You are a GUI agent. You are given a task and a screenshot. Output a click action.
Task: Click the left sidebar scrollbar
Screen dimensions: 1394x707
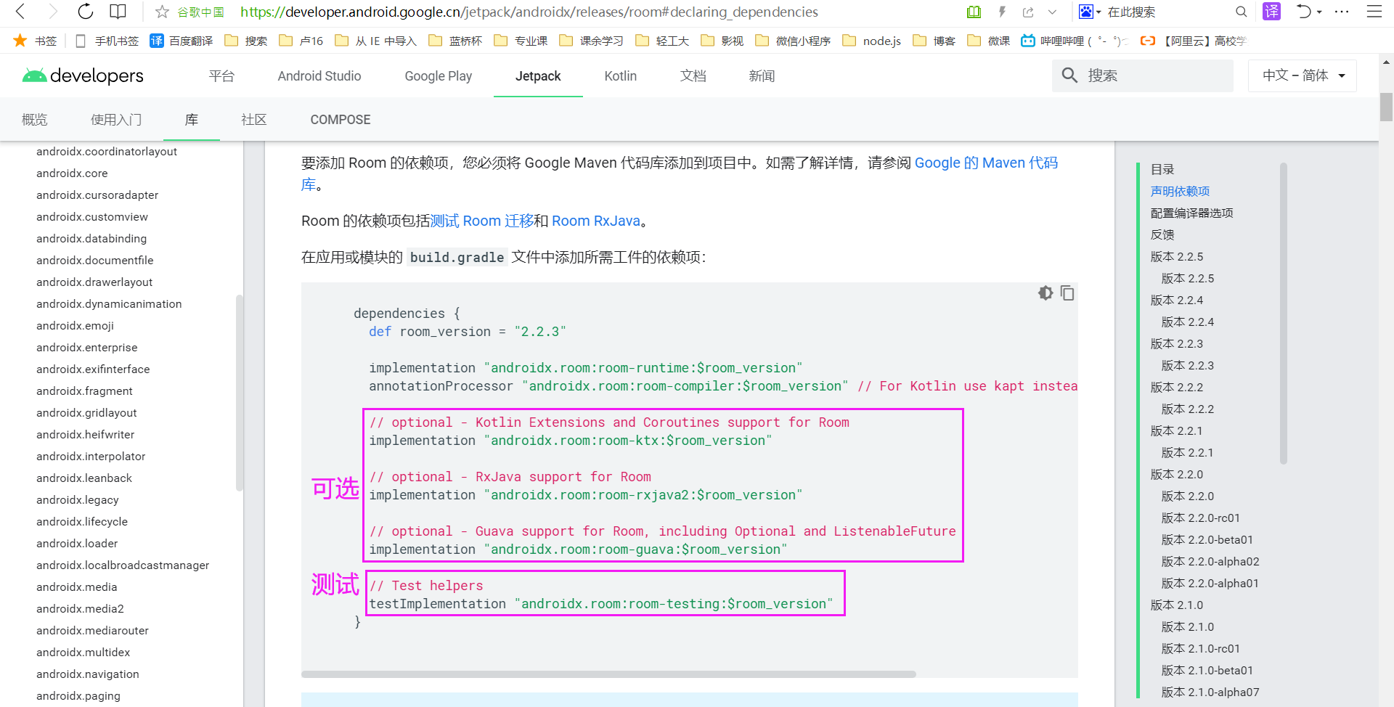point(239,393)
